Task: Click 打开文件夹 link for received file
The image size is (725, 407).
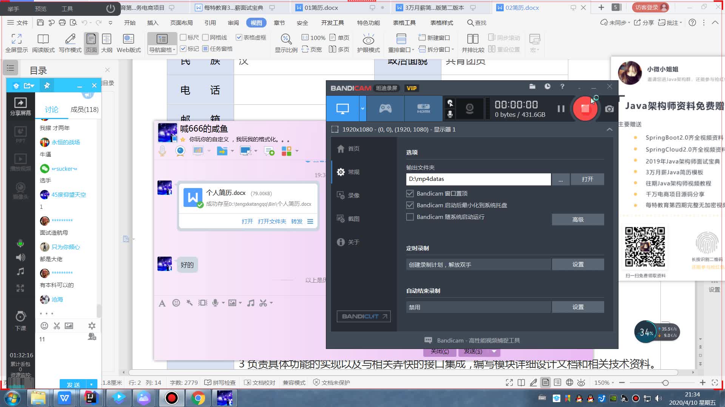Action: (272, 222)
